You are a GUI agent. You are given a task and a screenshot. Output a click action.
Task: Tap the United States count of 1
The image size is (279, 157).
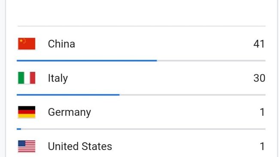click(x=262, y=147)
